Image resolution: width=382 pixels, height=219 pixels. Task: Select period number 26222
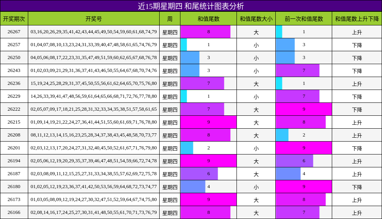coord(14,109)
